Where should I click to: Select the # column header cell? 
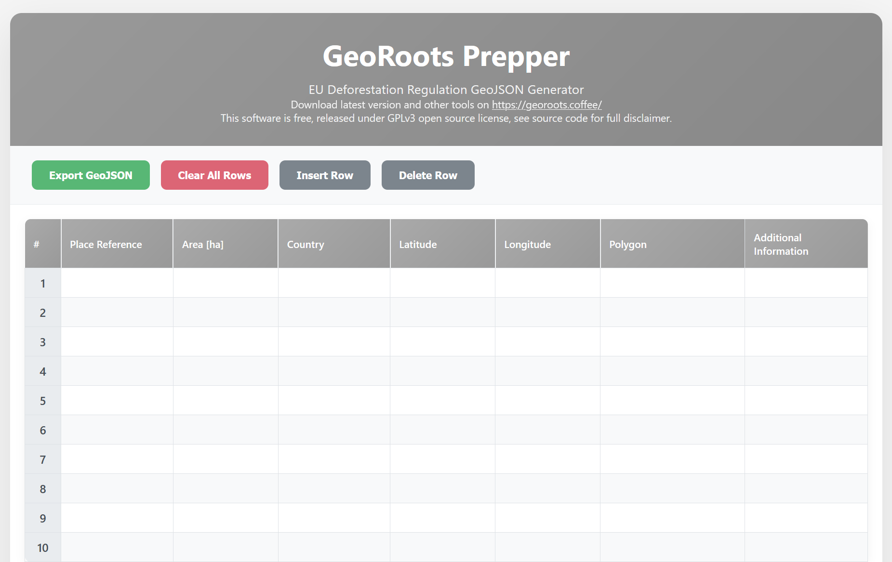pyautogui.click(x=43, y=244)
